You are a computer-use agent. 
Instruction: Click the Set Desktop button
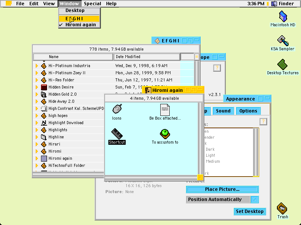coord(249,211)
